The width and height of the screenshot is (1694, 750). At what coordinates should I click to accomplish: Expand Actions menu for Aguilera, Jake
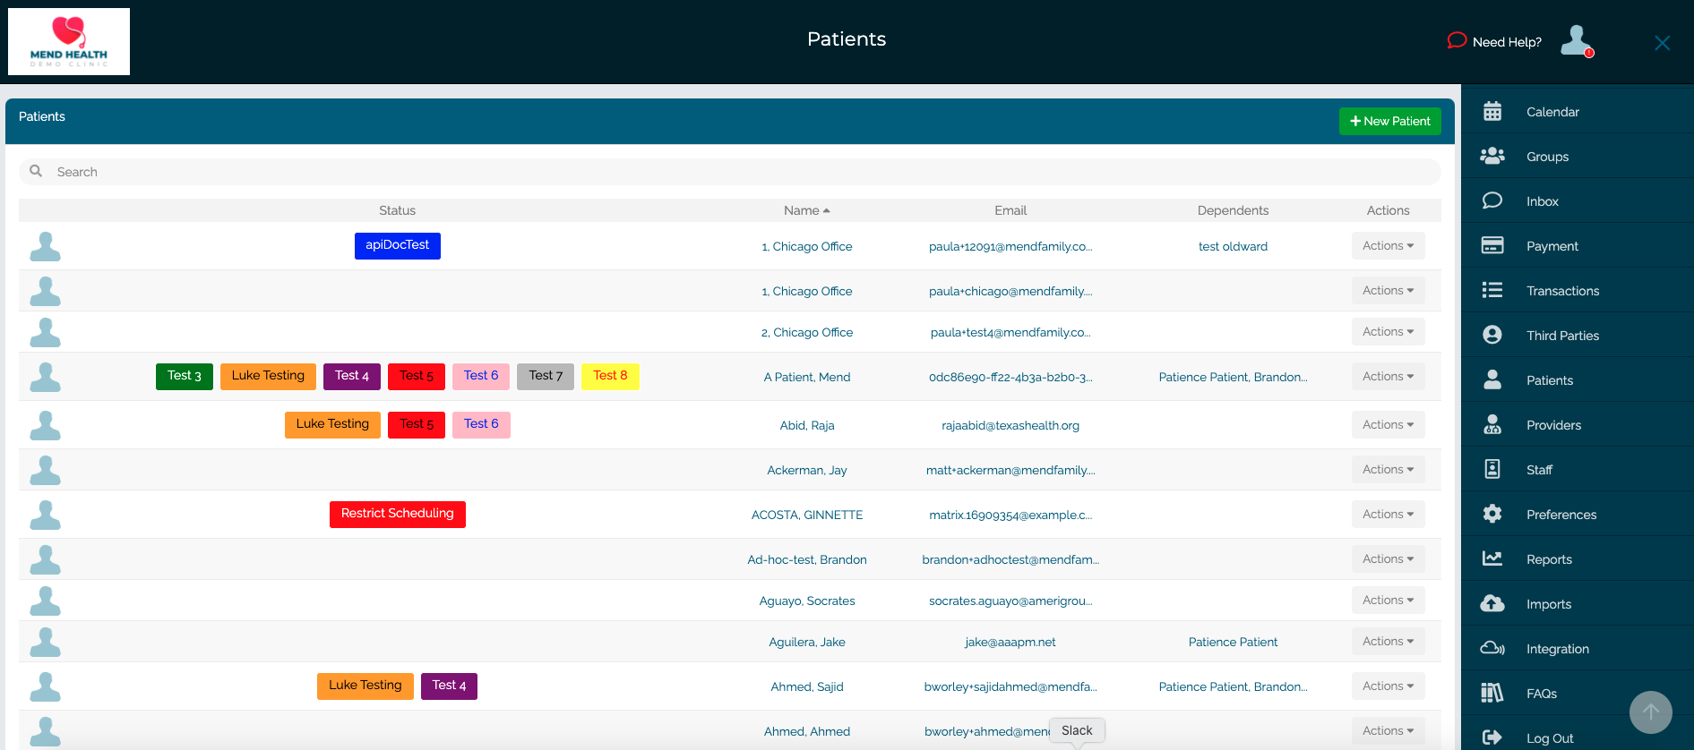(x=1388, y=642)
